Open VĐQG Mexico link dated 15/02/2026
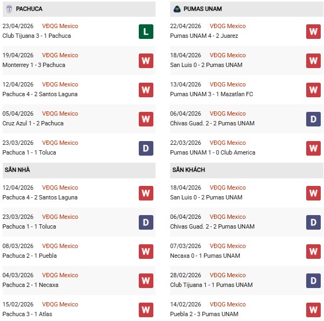The height and width of the screenshot is (321, 324). 60,304
